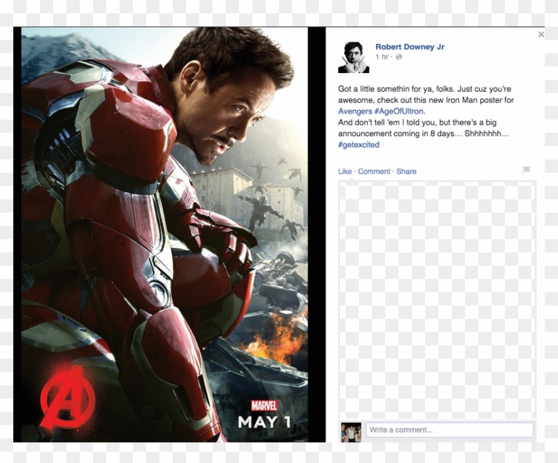Open the #getexcited hashtag
Image resolution: width=558 pixels, height=463 pixels.
click(359, 145)
